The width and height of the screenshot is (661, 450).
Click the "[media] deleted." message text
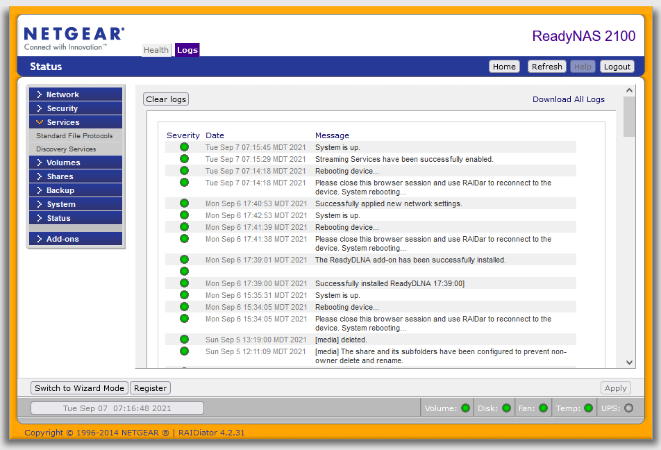coord(341,340)
